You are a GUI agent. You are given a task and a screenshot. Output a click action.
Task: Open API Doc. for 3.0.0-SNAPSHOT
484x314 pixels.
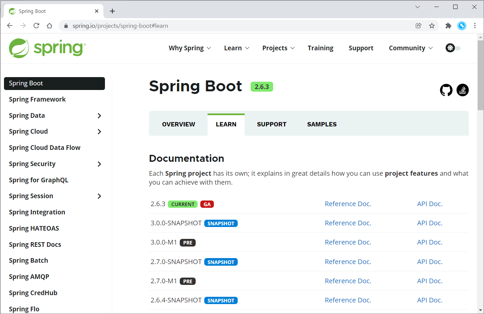tap(430, 223)
